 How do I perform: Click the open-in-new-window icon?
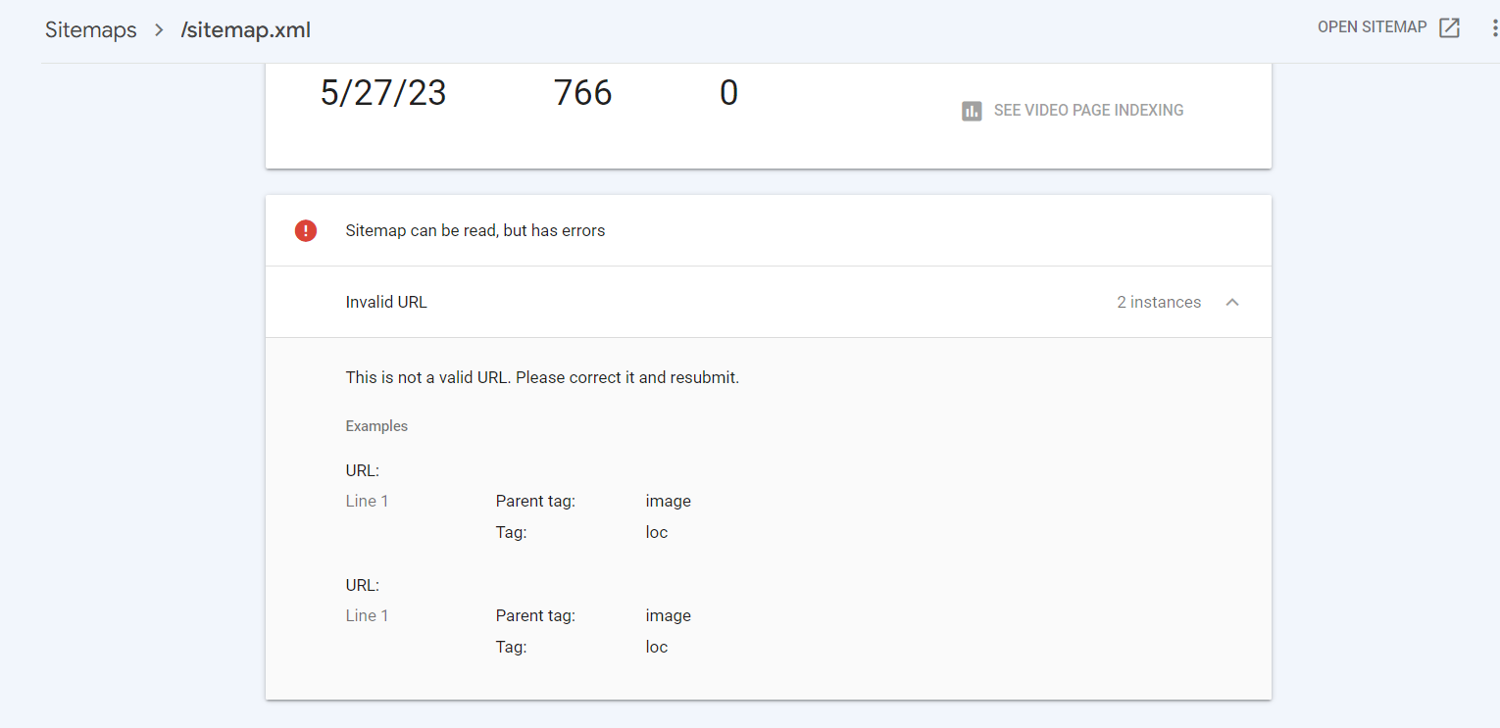coord(1449,27)
